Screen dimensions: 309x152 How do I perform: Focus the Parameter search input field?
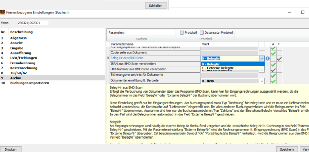coord(151,33)
